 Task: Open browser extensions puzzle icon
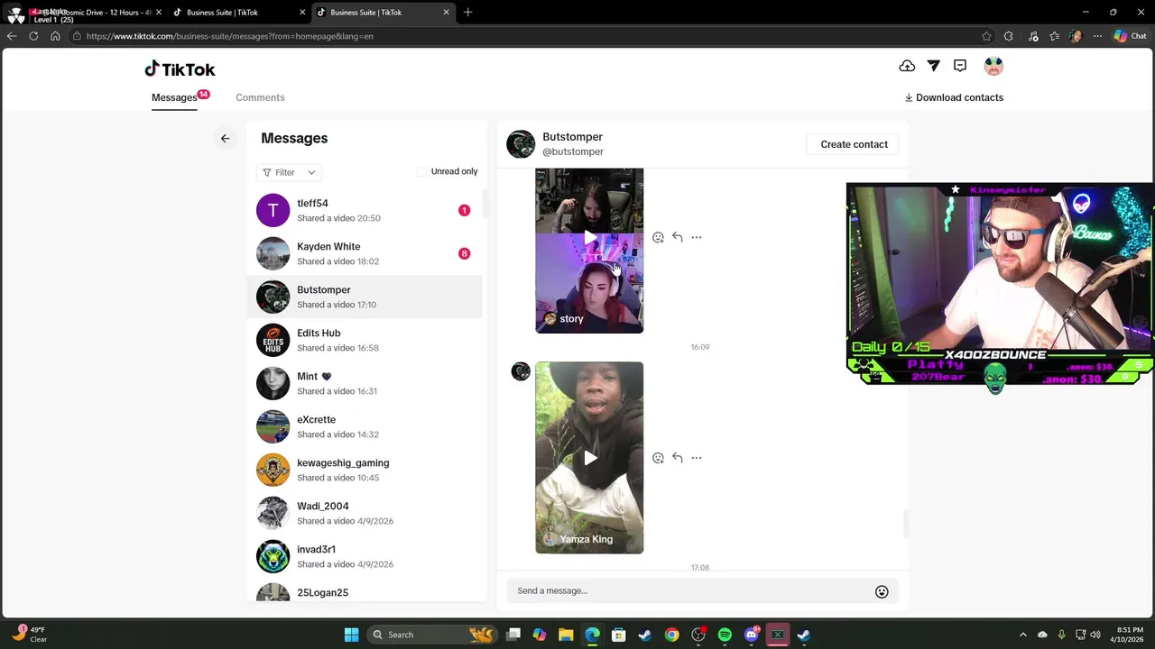(x=1009, y=36)
